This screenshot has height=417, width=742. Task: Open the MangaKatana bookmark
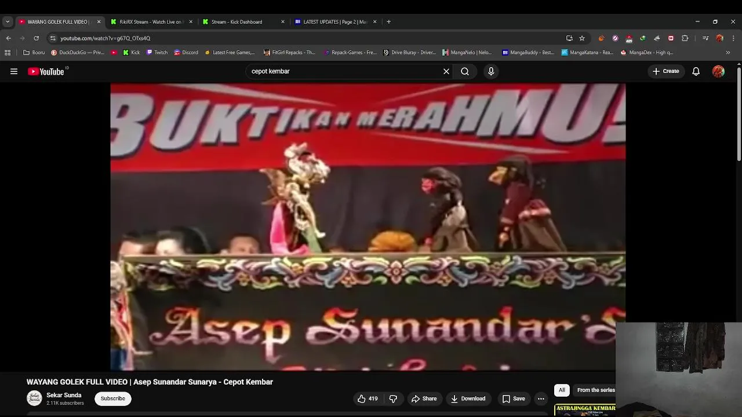point(587,53)
